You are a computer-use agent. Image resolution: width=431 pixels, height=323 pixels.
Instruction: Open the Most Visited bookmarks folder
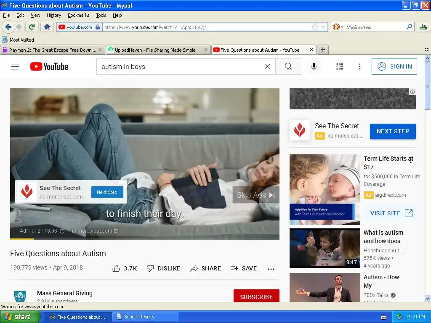click(18, 40)
